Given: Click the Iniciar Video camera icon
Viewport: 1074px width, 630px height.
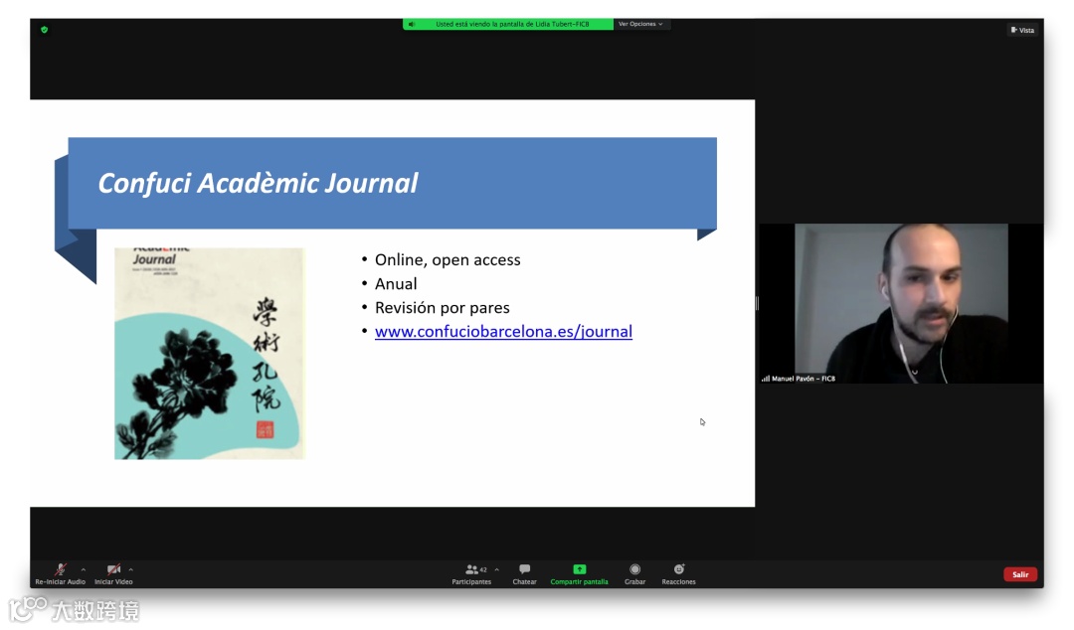Looking at the screenshot, I should pyautogui.click(x=113, y=569).
